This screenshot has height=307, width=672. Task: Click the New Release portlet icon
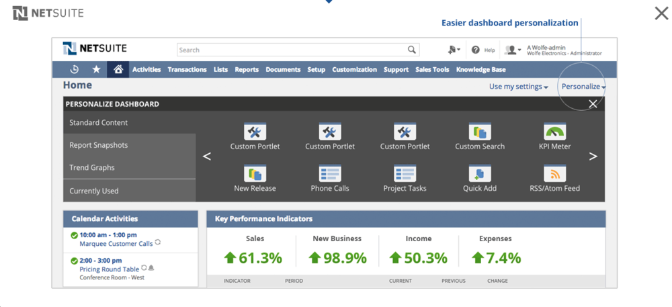pos(255,174)
